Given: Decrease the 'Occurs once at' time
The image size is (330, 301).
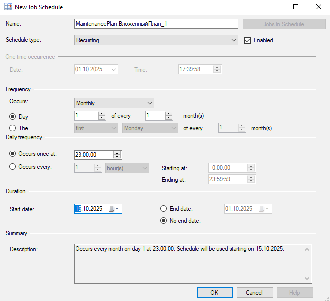Looking at the screenshot, I should [x=117, y=157].
